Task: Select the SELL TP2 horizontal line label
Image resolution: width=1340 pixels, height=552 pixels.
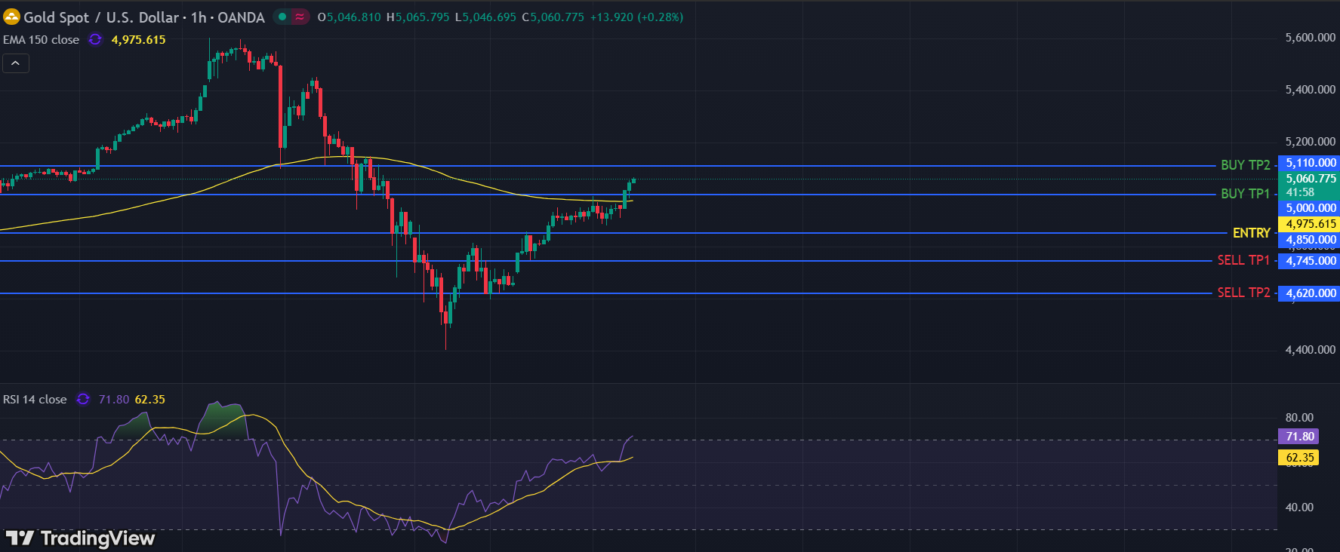Action: point(1243,293)
